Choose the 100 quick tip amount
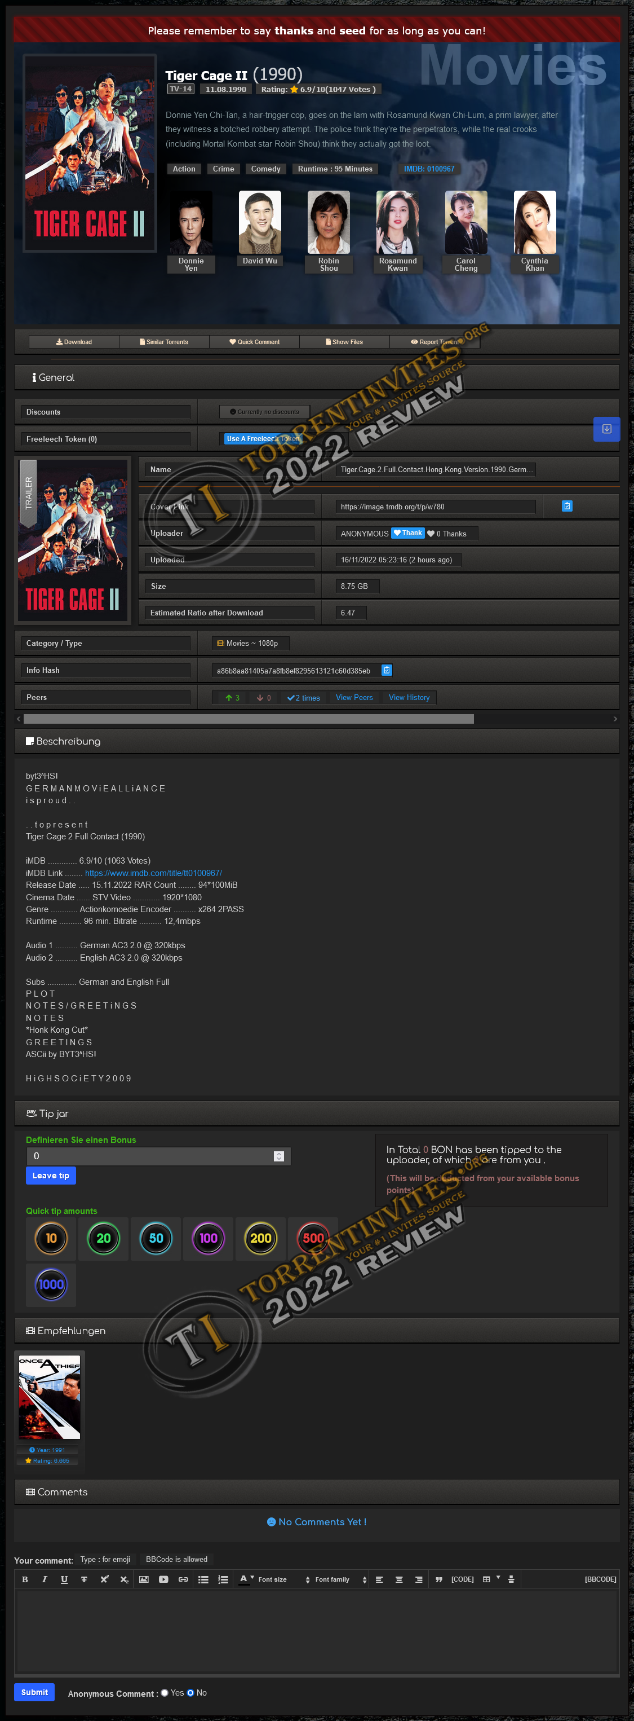634x1721 pixels. point(208,1238)
